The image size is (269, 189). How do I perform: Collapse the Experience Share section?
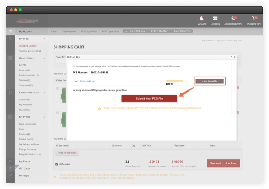coord(44,93)
